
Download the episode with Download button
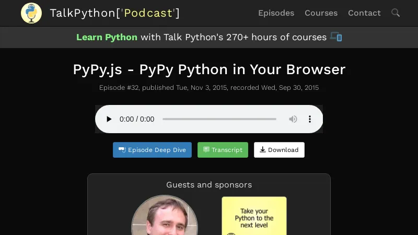(x=279, y=150)
